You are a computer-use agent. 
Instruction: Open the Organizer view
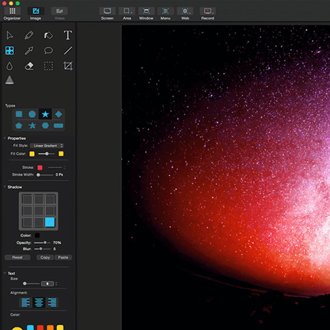tap(12, 13)
